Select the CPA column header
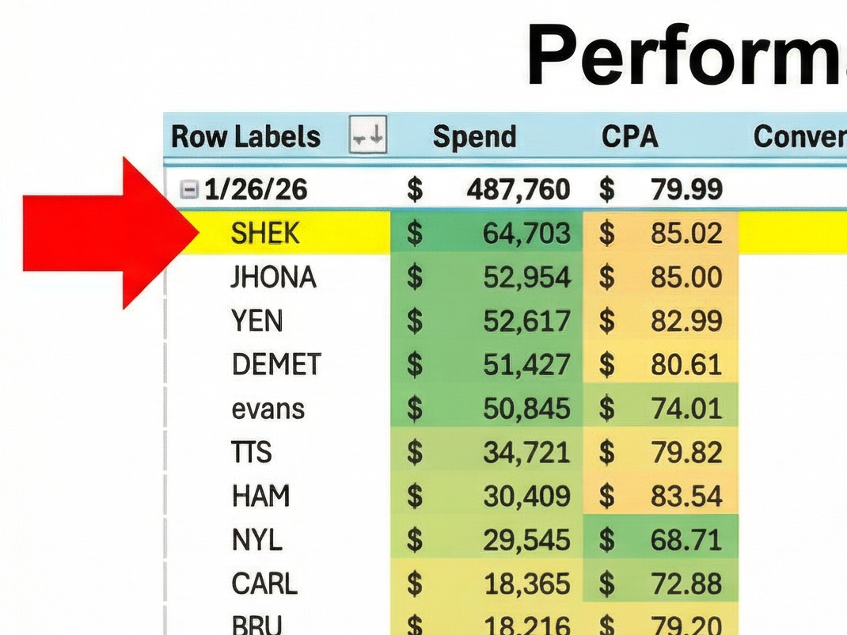The width and height of the screenshot is (847, 635). [629, 137]
